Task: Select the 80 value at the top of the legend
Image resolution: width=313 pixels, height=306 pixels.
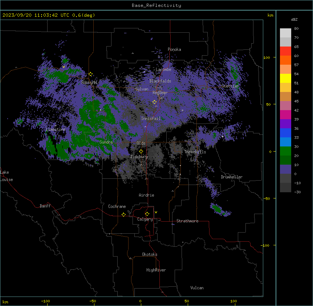Action: [x=296, y=29]
